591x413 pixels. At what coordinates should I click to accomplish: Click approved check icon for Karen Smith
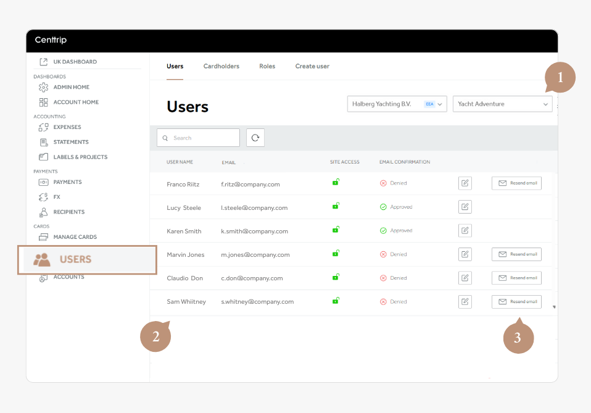click(x=383, y=230)
